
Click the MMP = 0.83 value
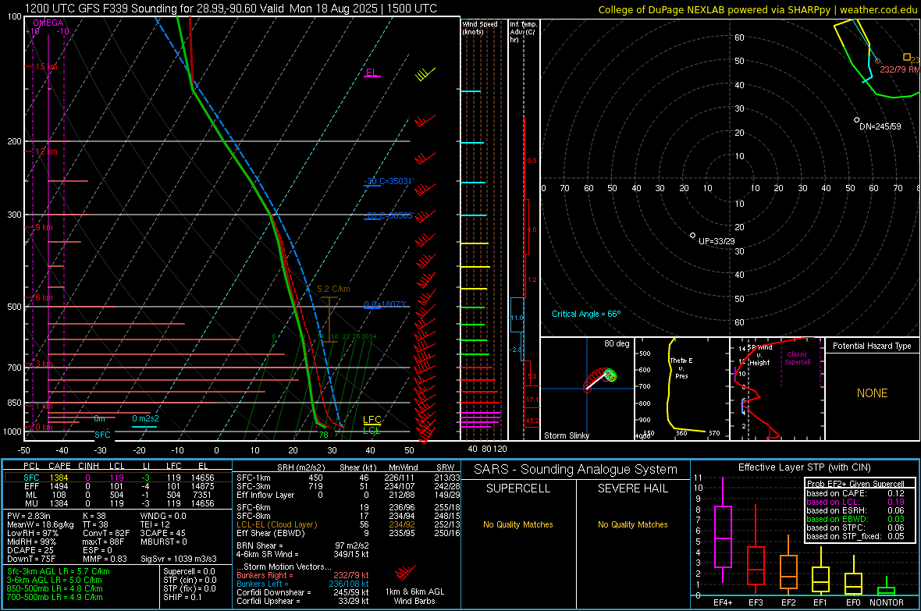coord(105,559)
